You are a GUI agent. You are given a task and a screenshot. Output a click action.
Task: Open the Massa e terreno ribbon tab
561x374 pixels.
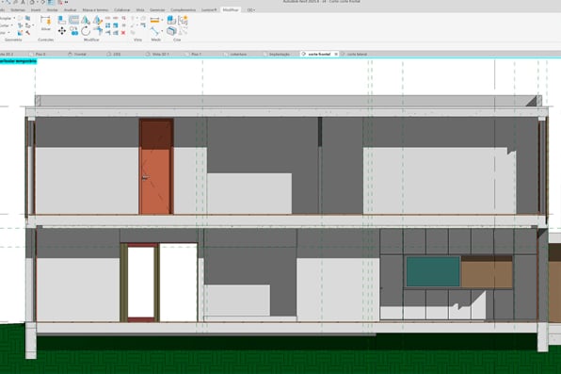(x=95, y=10)
